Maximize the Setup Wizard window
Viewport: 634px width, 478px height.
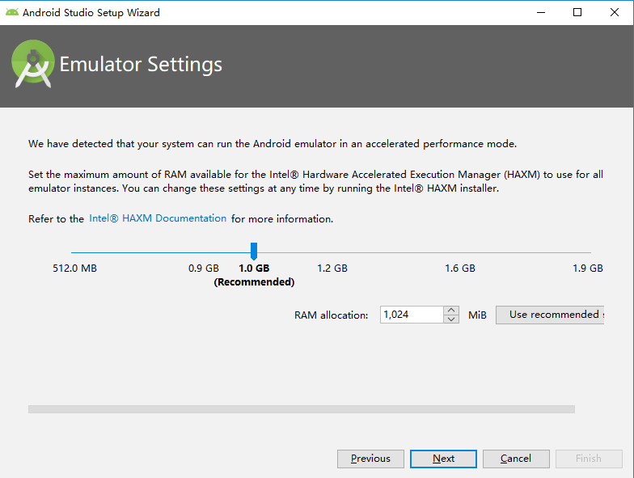pyautogui.click(x=577, y=13)
